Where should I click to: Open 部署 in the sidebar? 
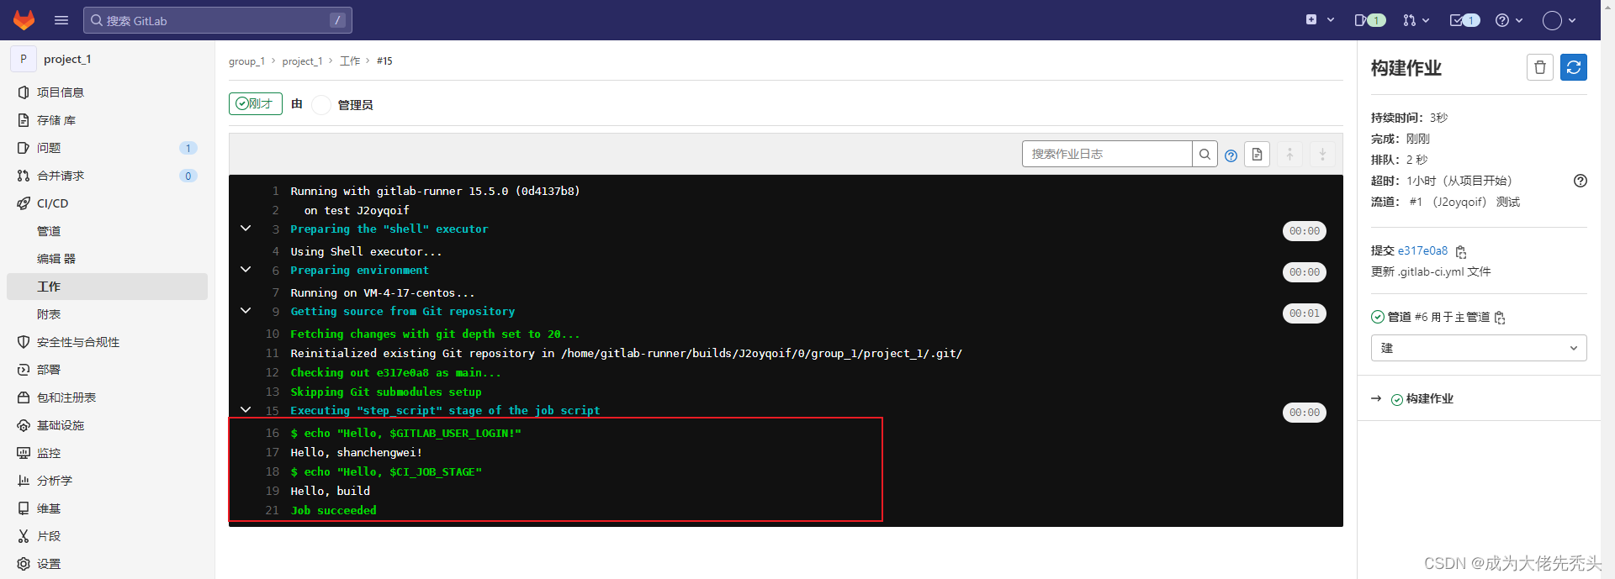[x=107, y=370]
